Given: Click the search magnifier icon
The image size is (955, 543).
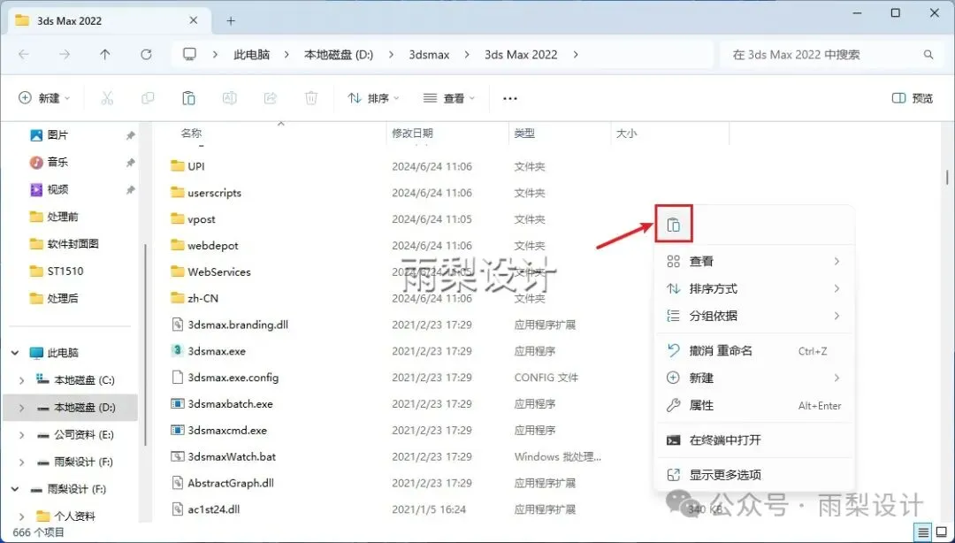Looking at the screenshot, I should tap(928, 54).
